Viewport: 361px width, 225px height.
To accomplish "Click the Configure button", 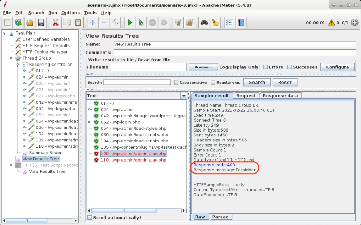I will click(337, 67).
